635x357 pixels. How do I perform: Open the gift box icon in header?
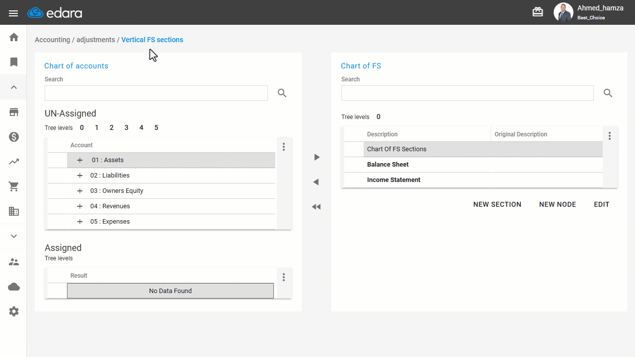click(x=538, y=12)
